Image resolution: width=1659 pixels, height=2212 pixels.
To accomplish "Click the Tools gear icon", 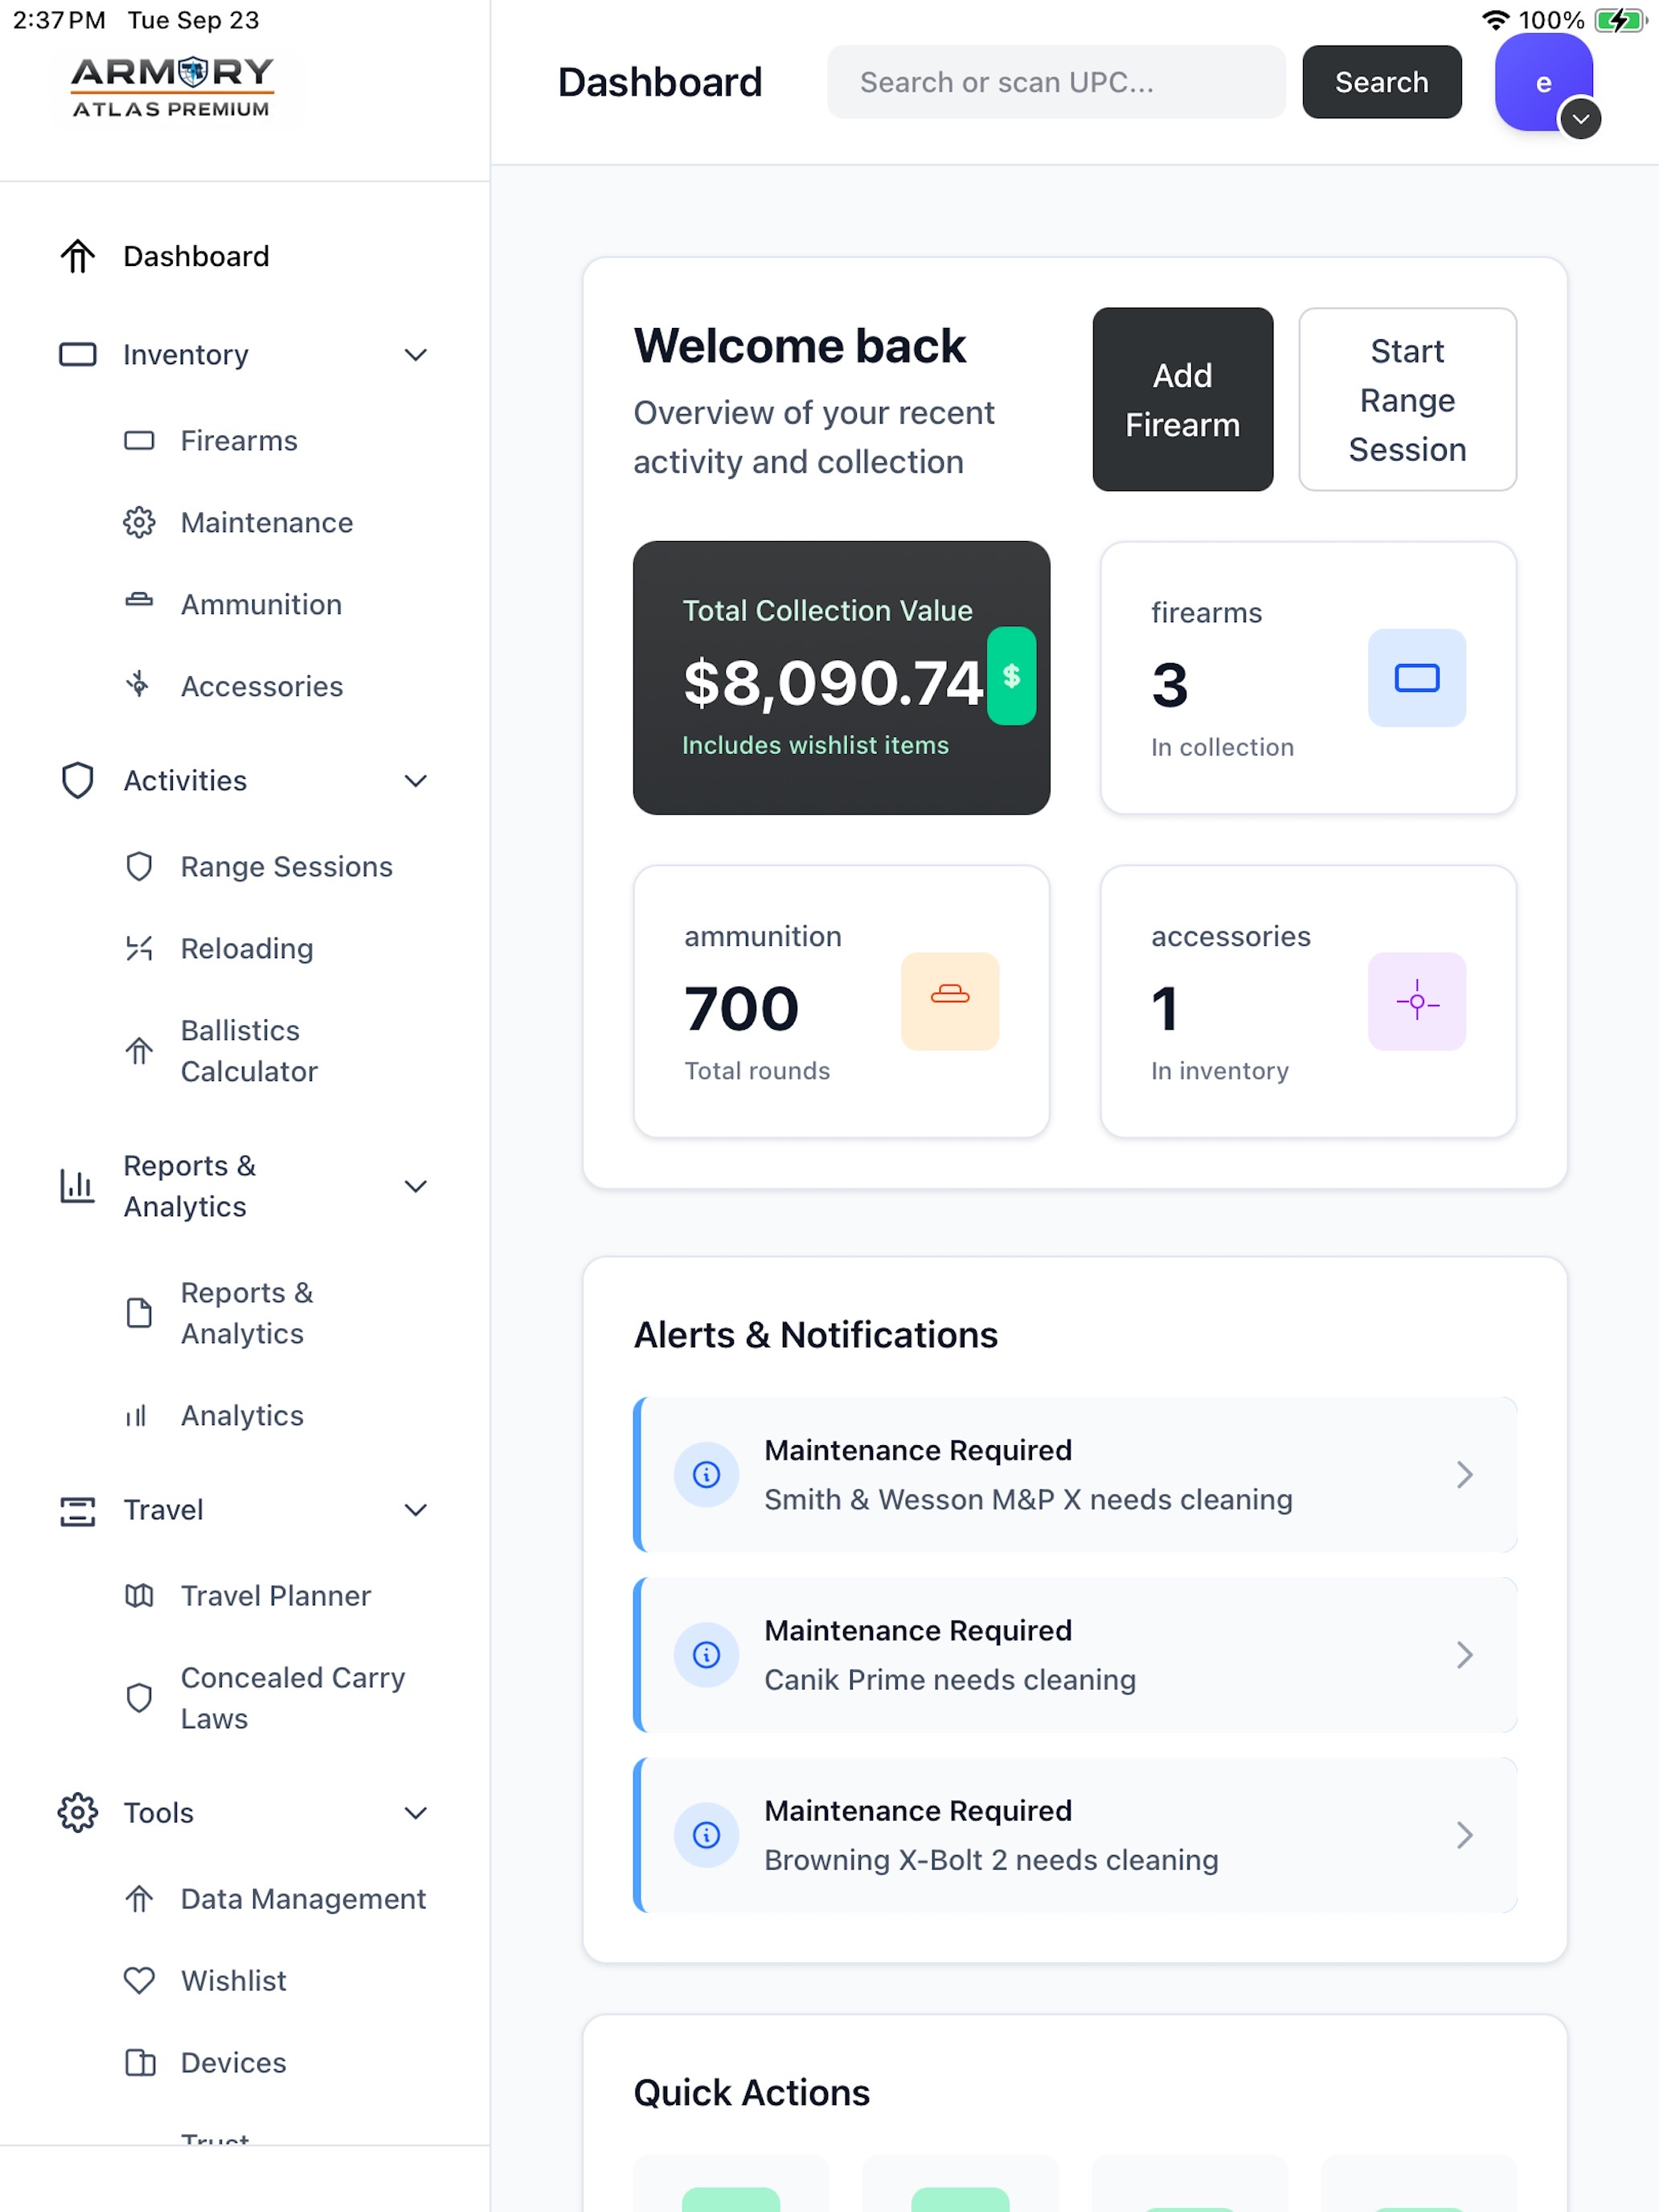I will pyautogui.click(x=77, y=1813).
